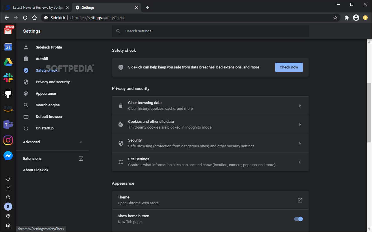The image size is (372, 232).
Task: Open Sidekick Profile settings section
Action: (x=49, y=47)
